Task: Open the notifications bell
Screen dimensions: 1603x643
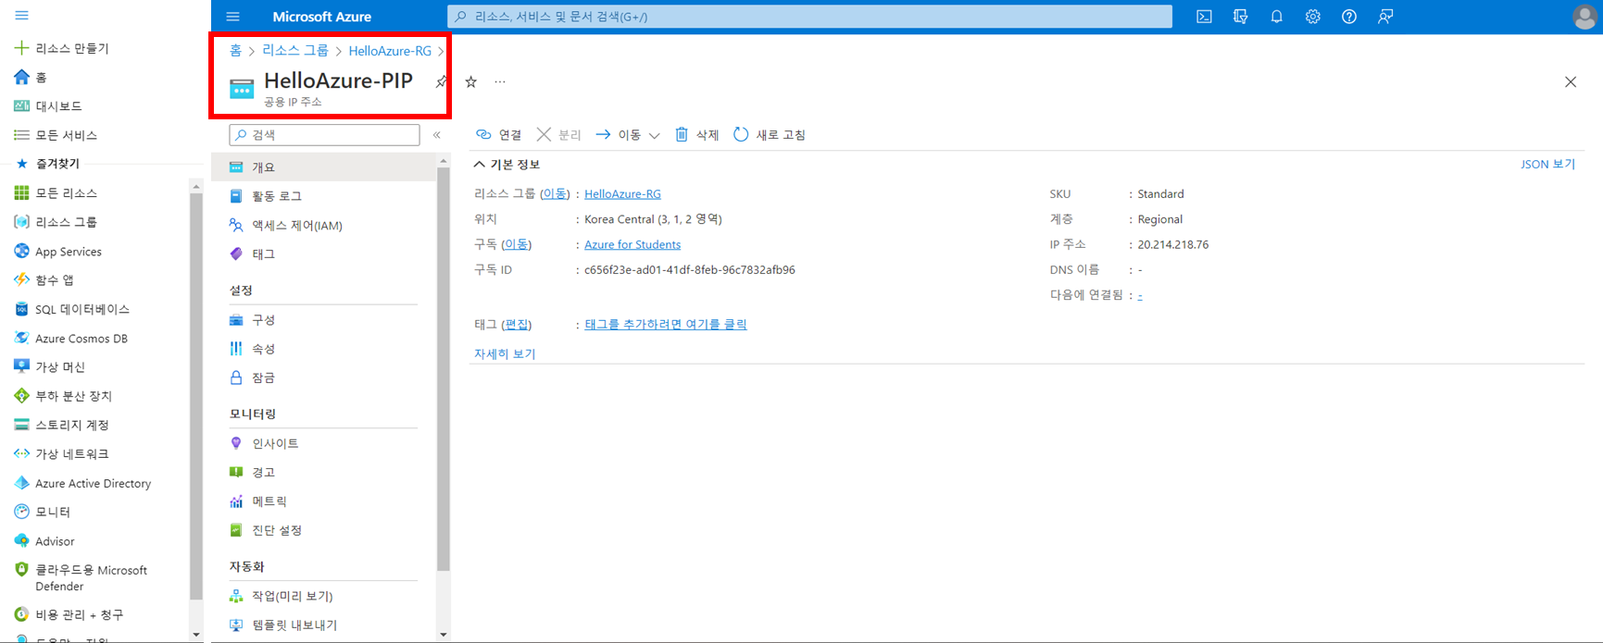Action: pyautogui.click(x=1276, y=17)
